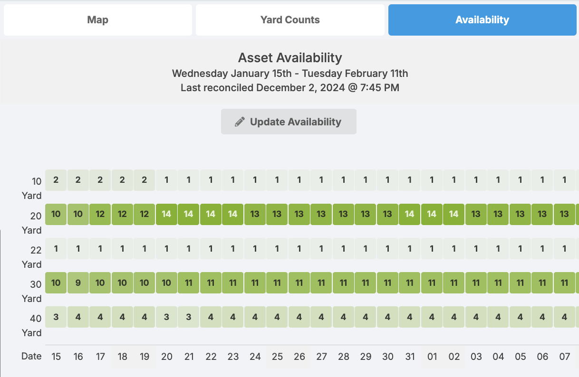This screenshot has height=377, width=579.
Task: Select 30 Yard cell for date 07
Action: tap(564, 283)
